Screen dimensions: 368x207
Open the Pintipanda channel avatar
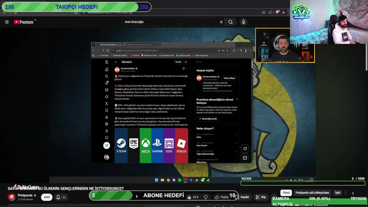tap(11, 197)
